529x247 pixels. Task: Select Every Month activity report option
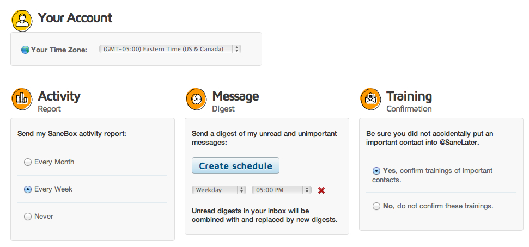[x=28, y=162]
